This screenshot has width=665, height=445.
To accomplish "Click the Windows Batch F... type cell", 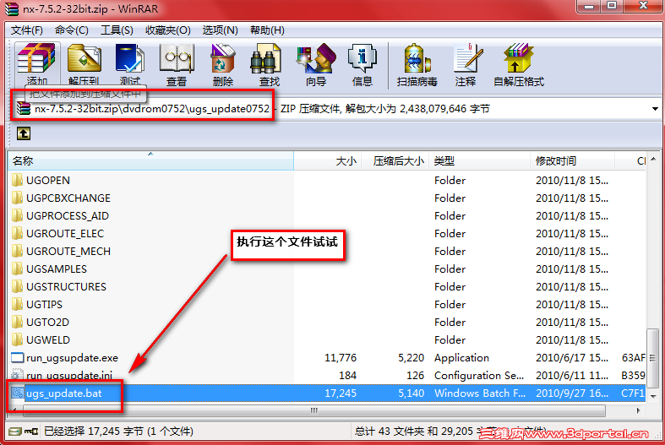I will [480, 393].
